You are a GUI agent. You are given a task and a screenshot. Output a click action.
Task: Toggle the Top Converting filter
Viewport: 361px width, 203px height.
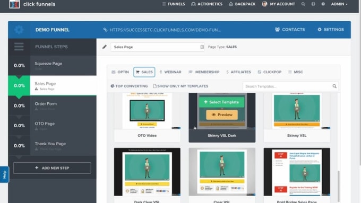point(129,86)
